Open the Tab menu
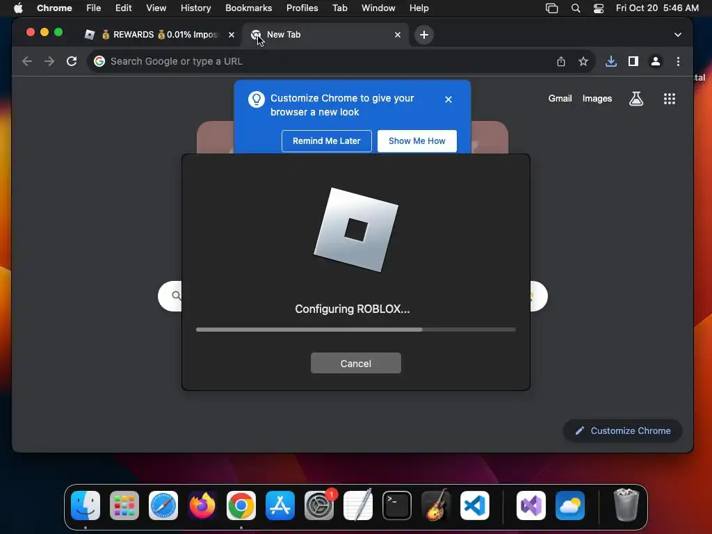Screen dimensions: 712x534 [x=339, y=8]
